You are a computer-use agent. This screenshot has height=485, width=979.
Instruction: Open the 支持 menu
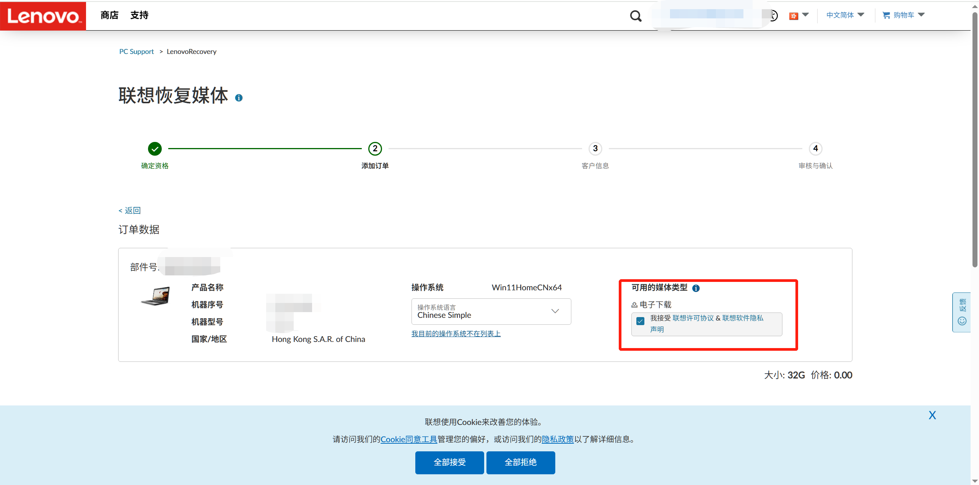coord(139,15)
